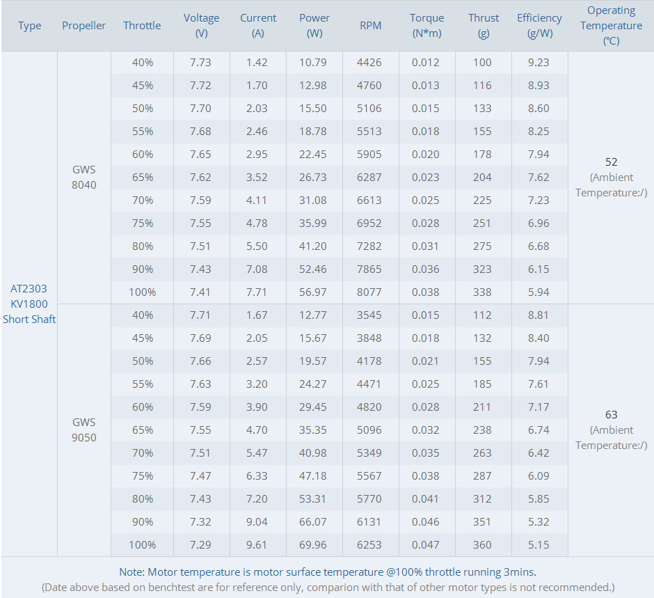
Task: Select the Efficiency (g/W) column header
Action: (x=539, y=26)
